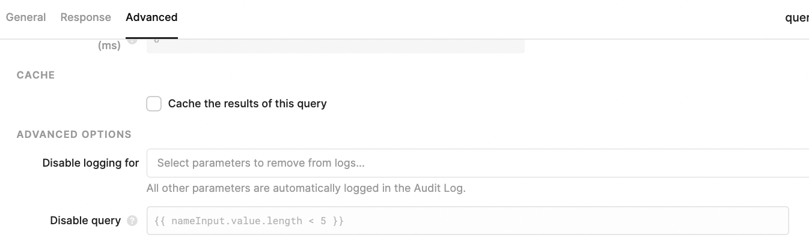Click 'Select parameters to remove from logs' placeholder
The height and width of the screenshot is (241, 809).
[261, 163]
